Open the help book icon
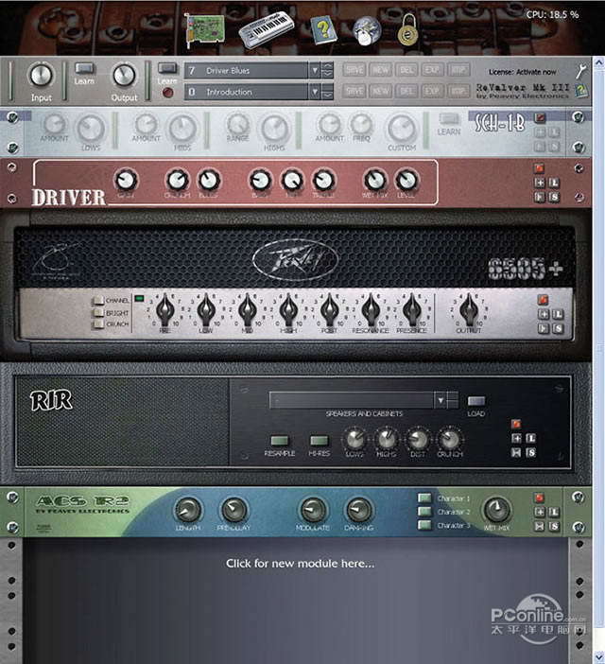 point(323,30)
